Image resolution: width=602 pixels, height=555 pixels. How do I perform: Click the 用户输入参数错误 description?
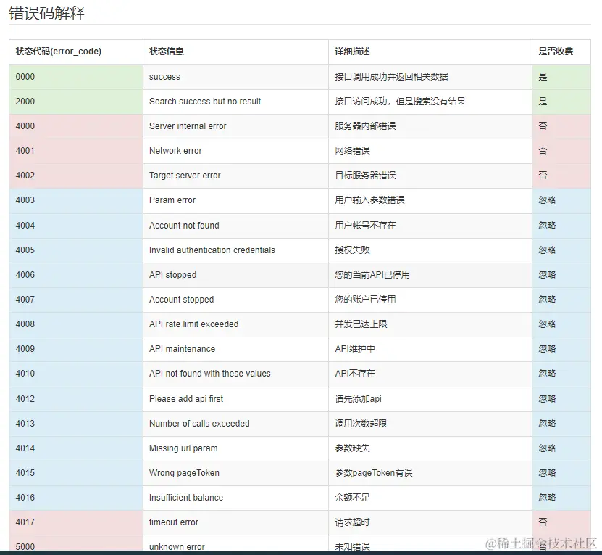click(x=369, y=200)
